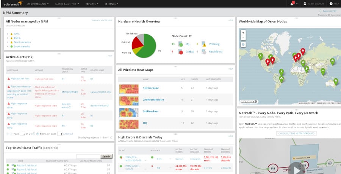Screen dimensions: 341x174
Task: Open the 3rdFloorPoor heat map thumbnail
Action: [129, 112]
